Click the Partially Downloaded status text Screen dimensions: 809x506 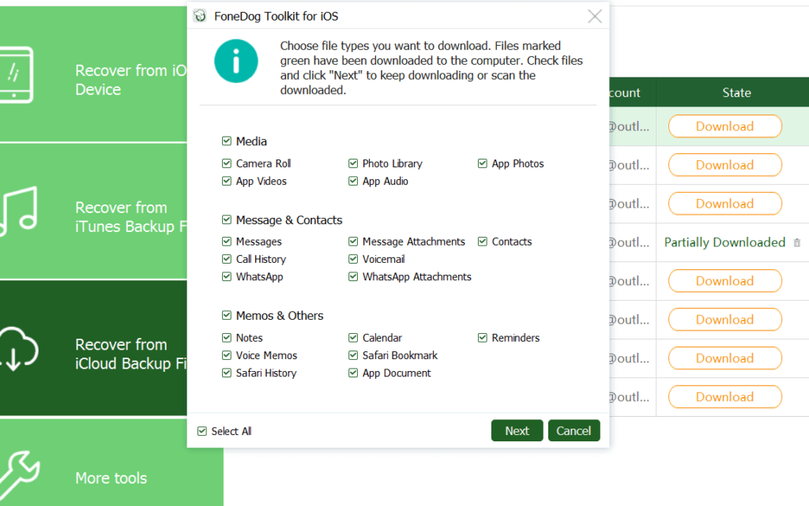[724, 242]
